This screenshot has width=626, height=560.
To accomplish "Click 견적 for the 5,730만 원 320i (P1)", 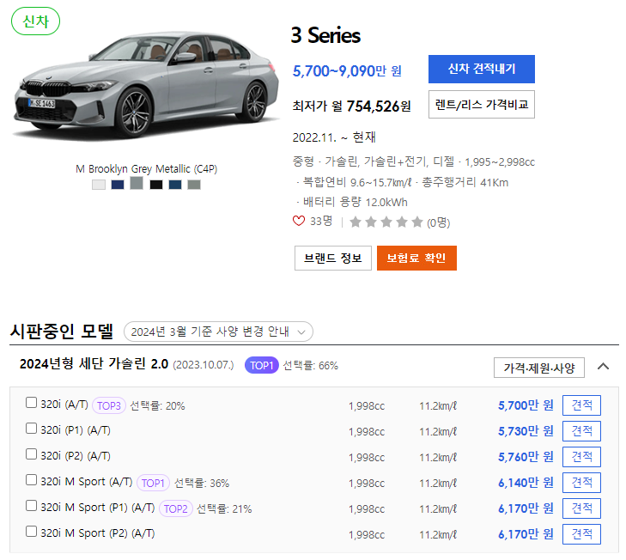I will [581, 431].
